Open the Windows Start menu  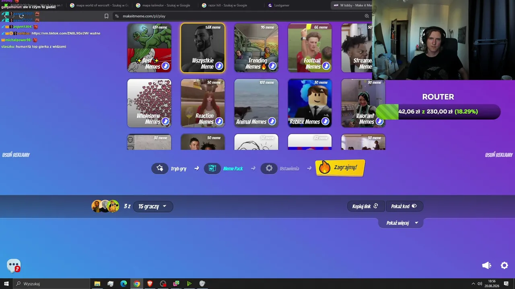coord(6,284)
